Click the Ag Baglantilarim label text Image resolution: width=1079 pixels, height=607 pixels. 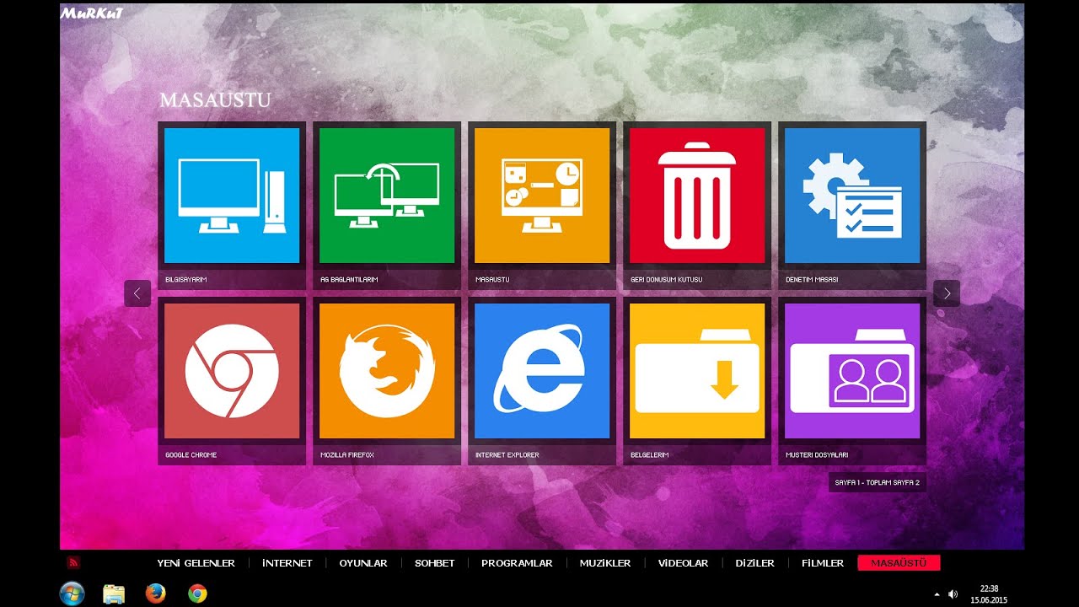click(x=349, y=279)
